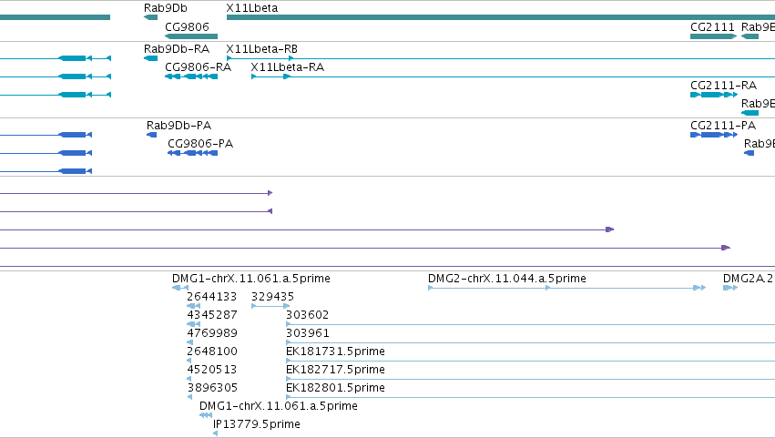
Task: Click the 4520513 feature label
Action: coord(212,370)
